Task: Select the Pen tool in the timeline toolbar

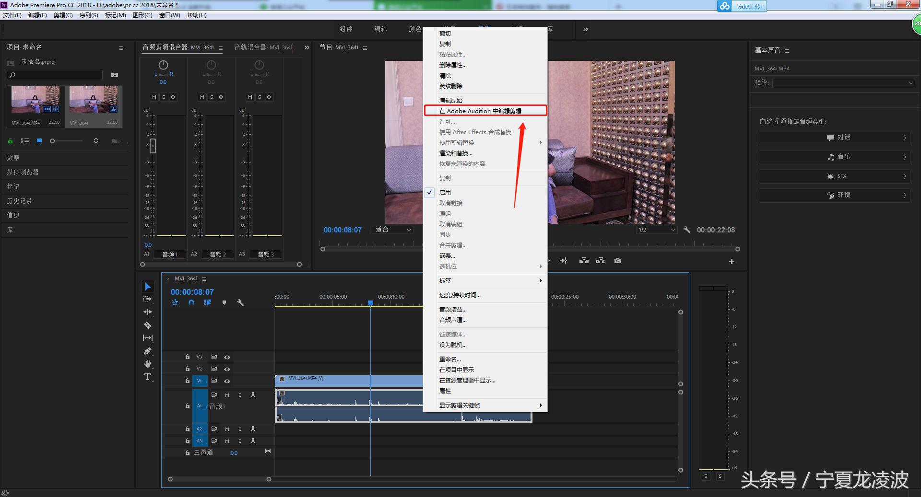Action: [148, 350]
